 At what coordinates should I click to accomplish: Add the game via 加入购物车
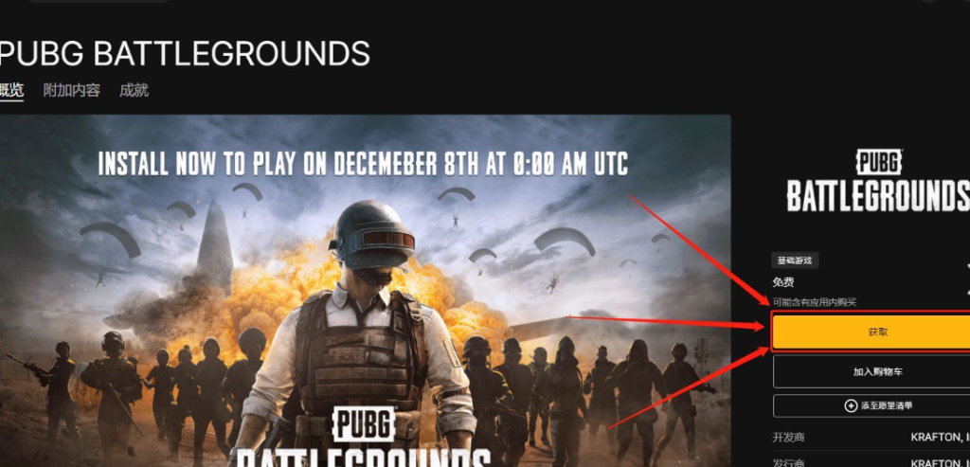pos(871,371)
